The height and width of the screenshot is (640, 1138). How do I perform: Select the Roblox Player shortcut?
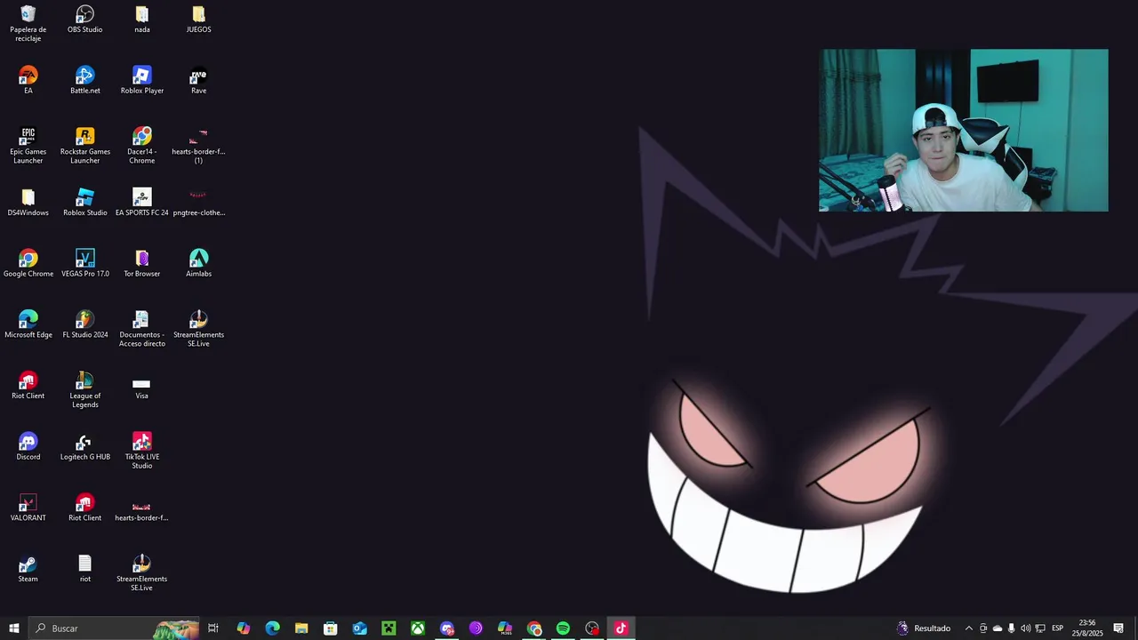pyautogui.click(x=142, y=80)
